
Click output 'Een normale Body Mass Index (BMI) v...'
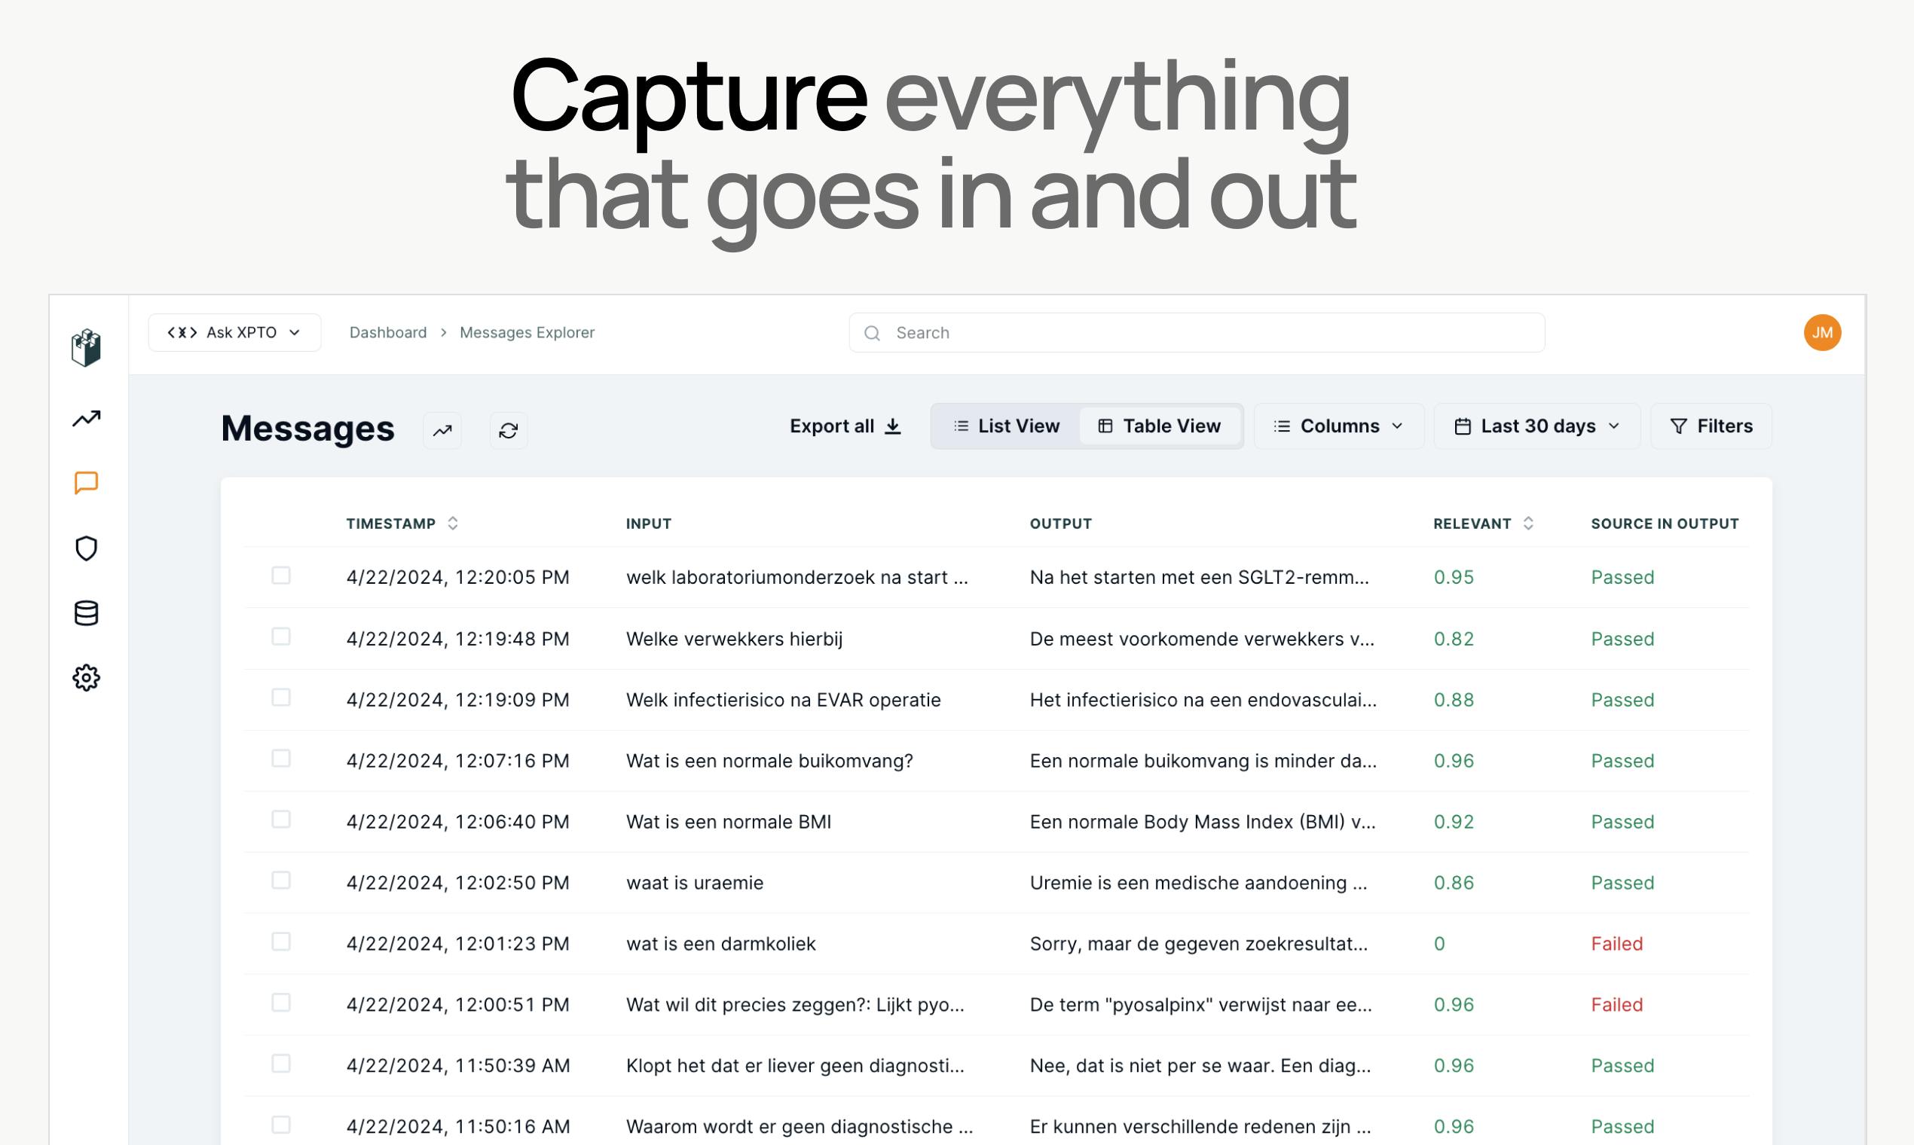(x=1203, y=822)
